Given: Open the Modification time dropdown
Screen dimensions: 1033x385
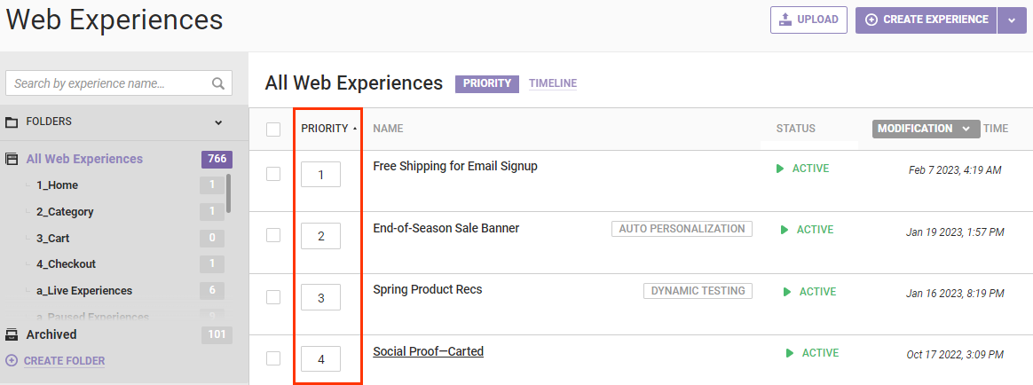Looking at the screenshot, I should pos(926,129).
